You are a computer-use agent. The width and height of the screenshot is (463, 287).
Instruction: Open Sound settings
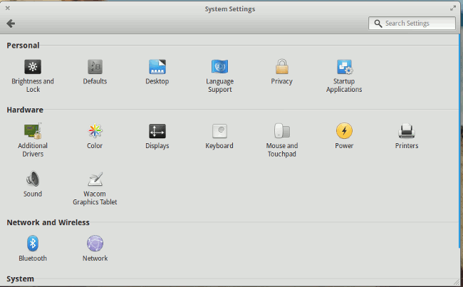33,179
